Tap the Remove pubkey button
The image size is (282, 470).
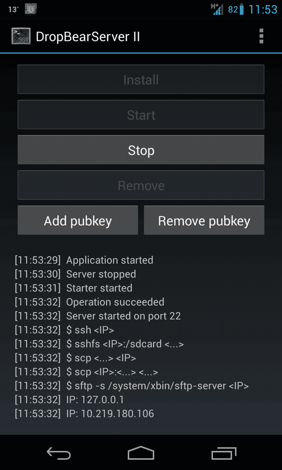coord(204,220)
